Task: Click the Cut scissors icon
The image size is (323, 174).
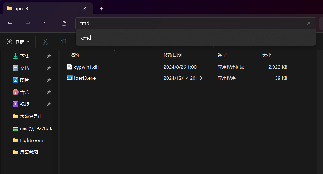Action: click(45, 42)
